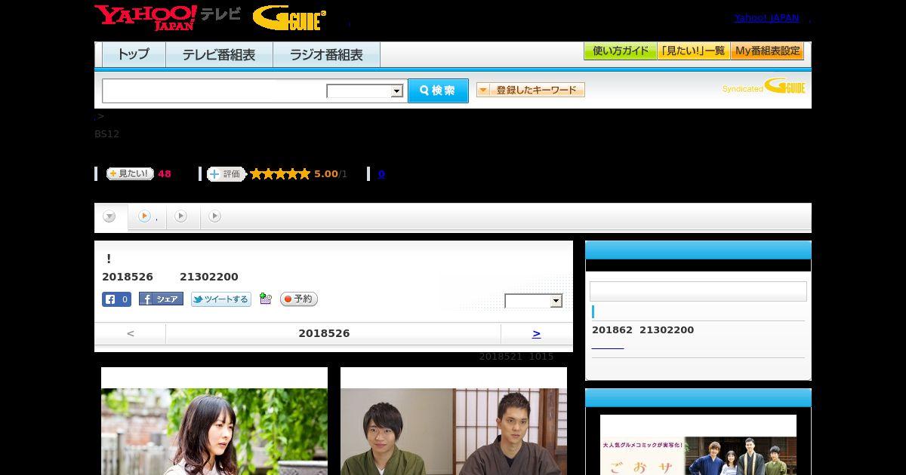
Task: Open the 「見たい!」一覧 button
Action: point(693,51)
